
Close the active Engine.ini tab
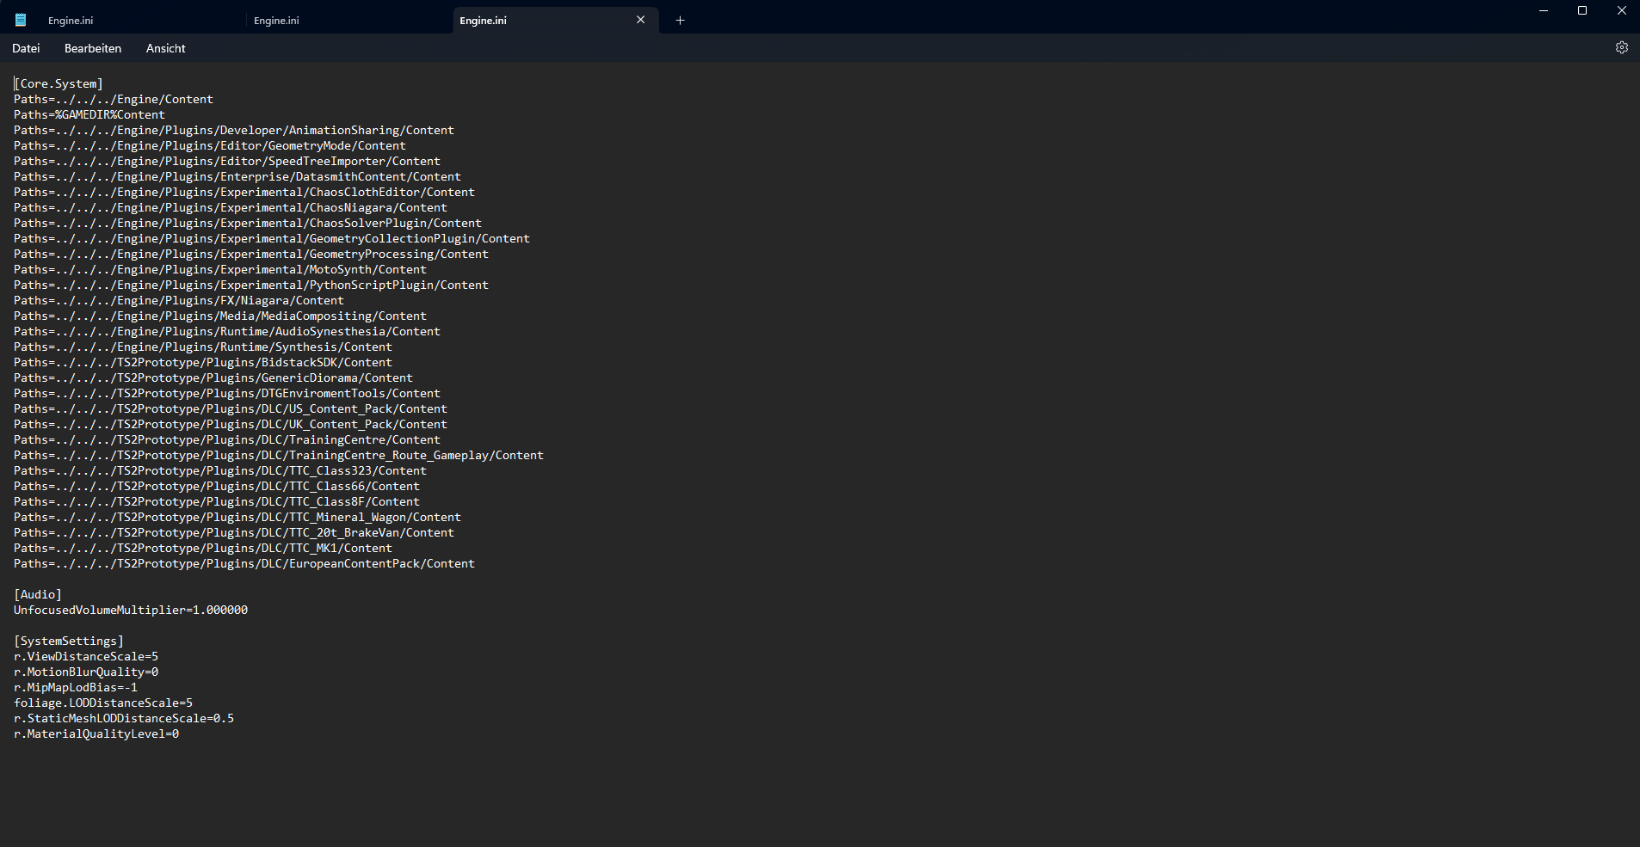click(640, 20)
